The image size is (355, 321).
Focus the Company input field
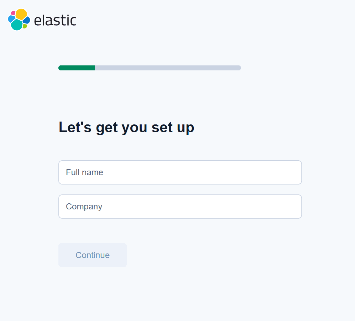(180, 207)
